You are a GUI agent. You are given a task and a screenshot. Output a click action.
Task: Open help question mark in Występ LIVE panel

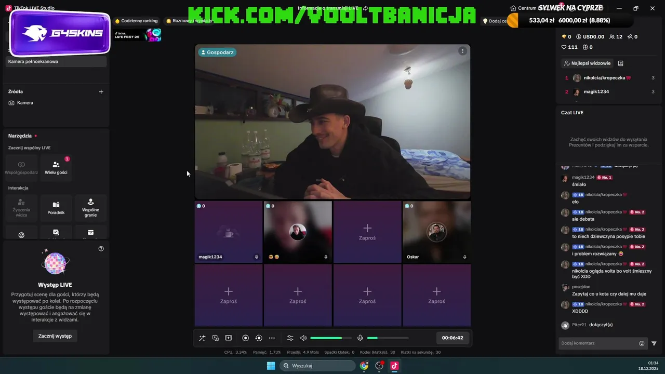point(101,249)
